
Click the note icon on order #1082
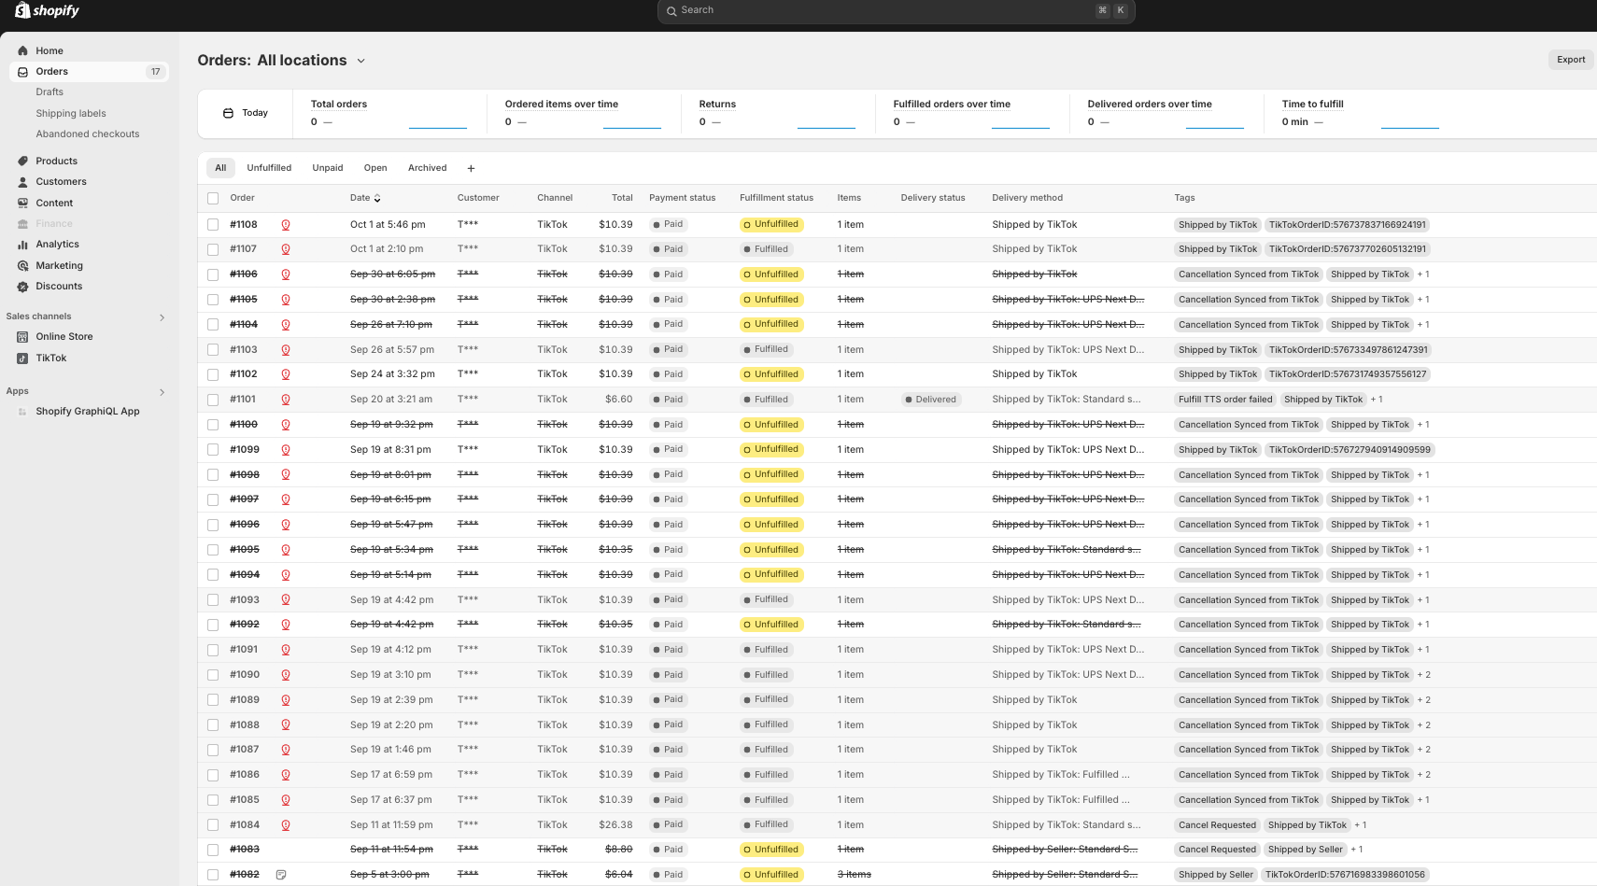click(281, 875)
